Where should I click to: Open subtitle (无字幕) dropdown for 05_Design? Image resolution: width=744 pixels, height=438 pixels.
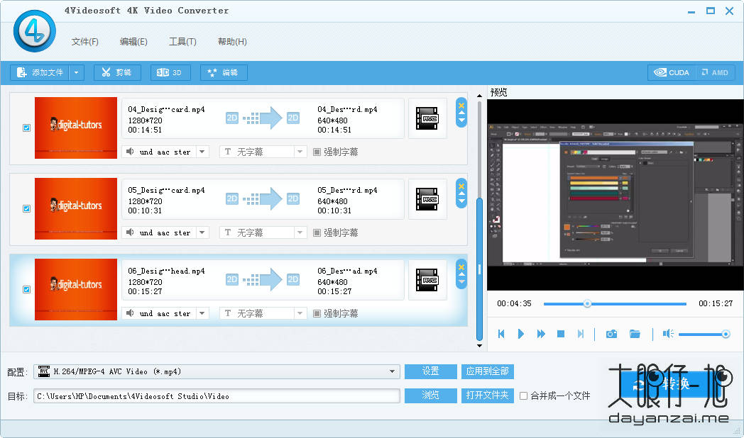[300, 233]
